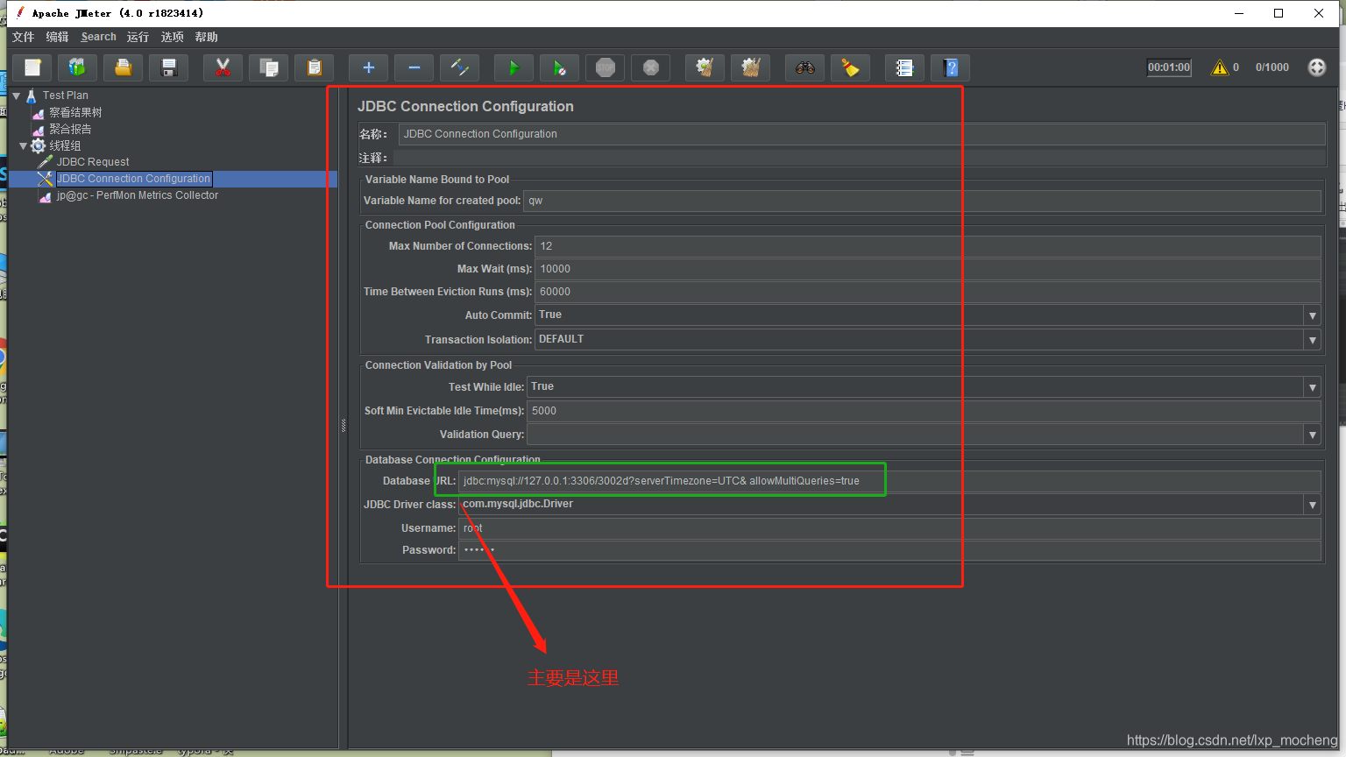This screenshot has height=757, width=1346.
Task: Click Time Between Eviction Runs field
Action: (928, 292)
